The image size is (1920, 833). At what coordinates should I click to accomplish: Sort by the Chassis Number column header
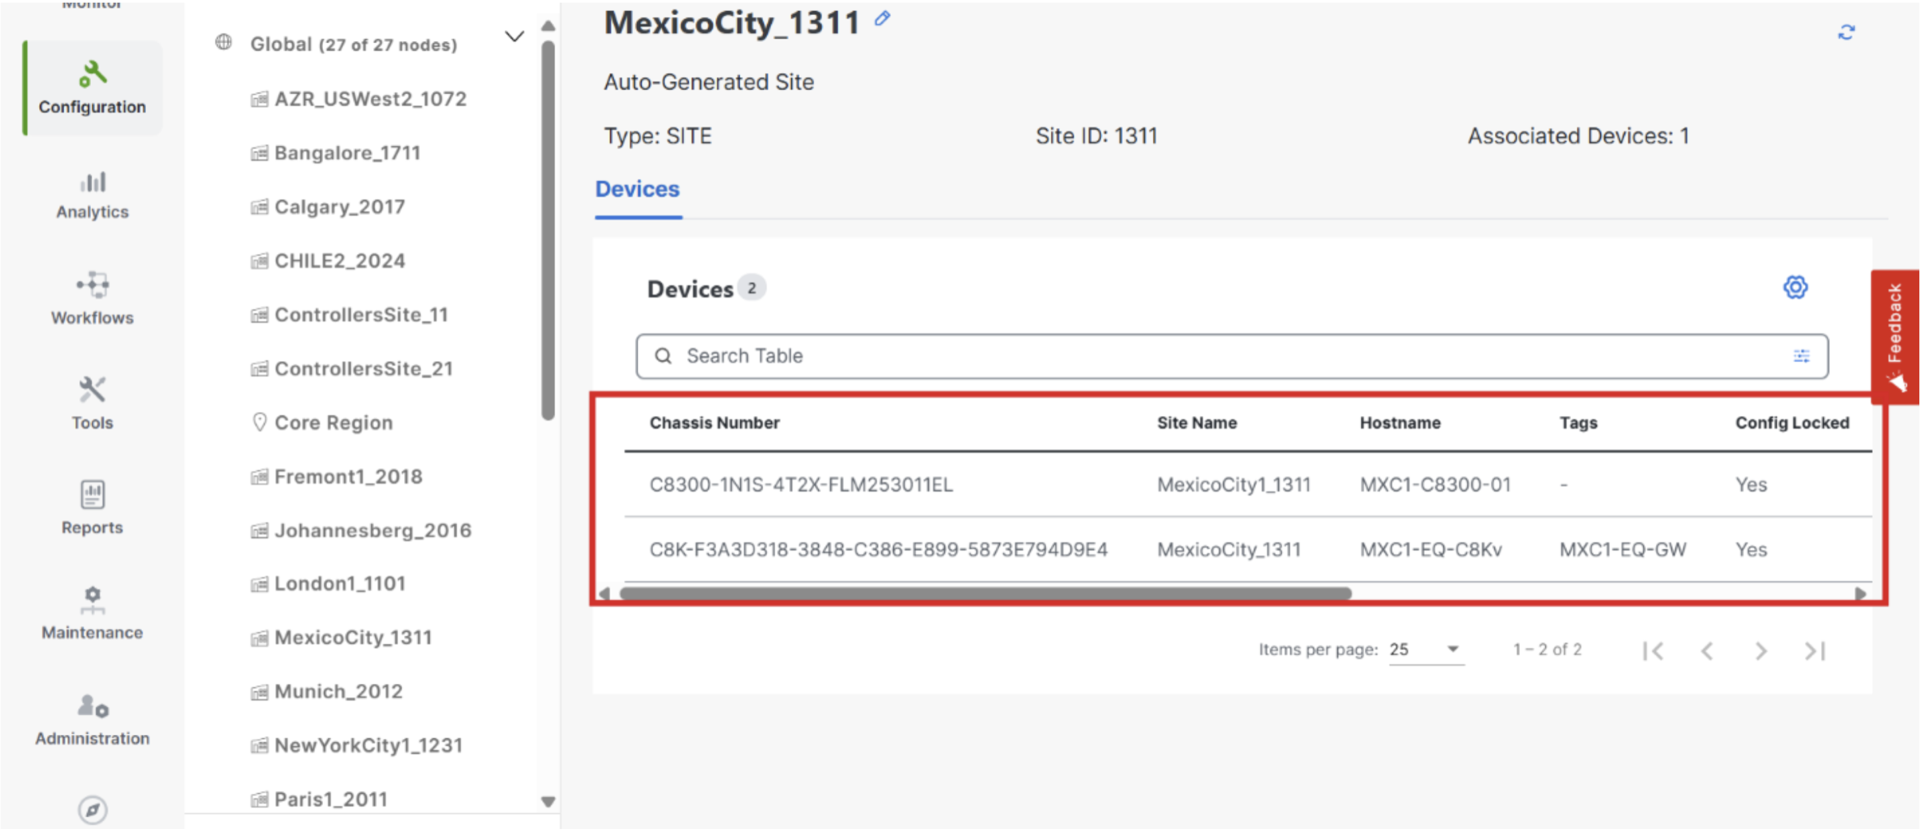[x=714, y=422]
